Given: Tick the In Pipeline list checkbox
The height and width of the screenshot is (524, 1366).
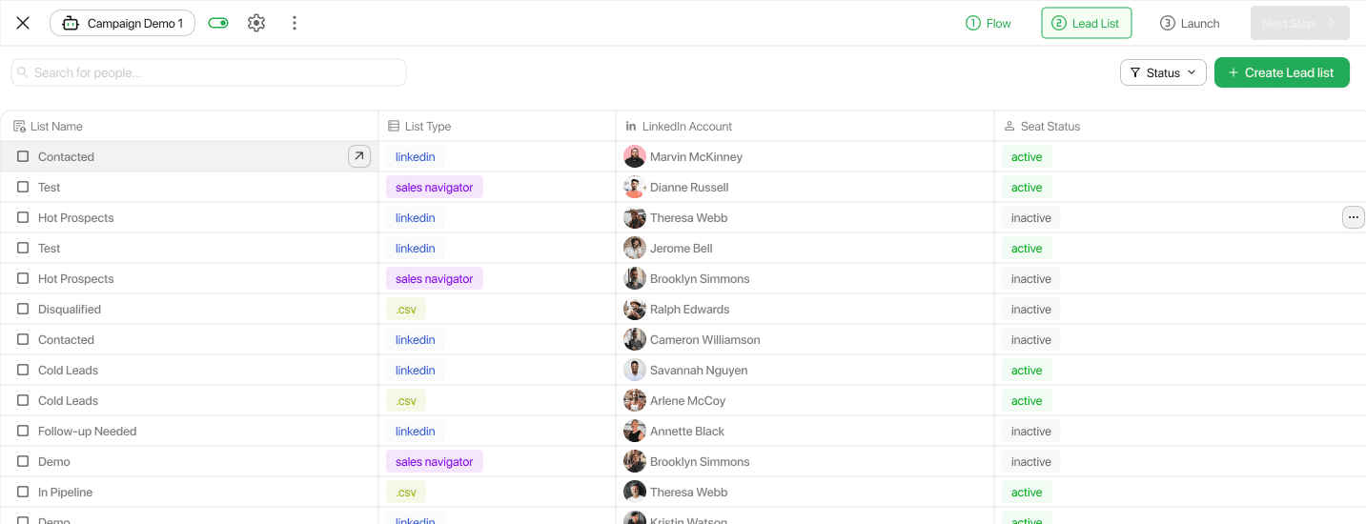Looking at the screenshot, I should click(x=23, y=492).
